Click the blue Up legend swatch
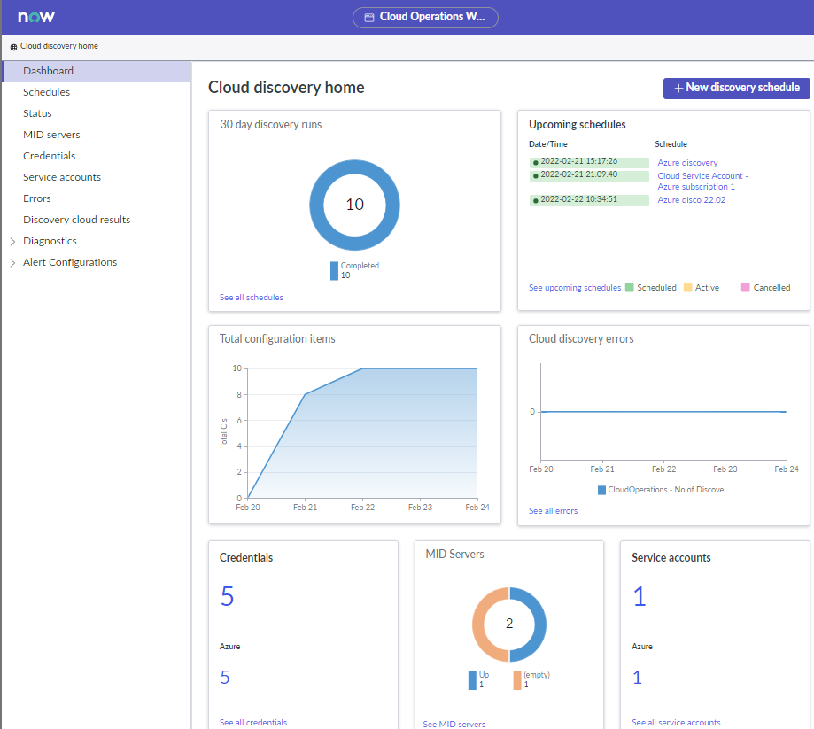 [x=472, y=680]
